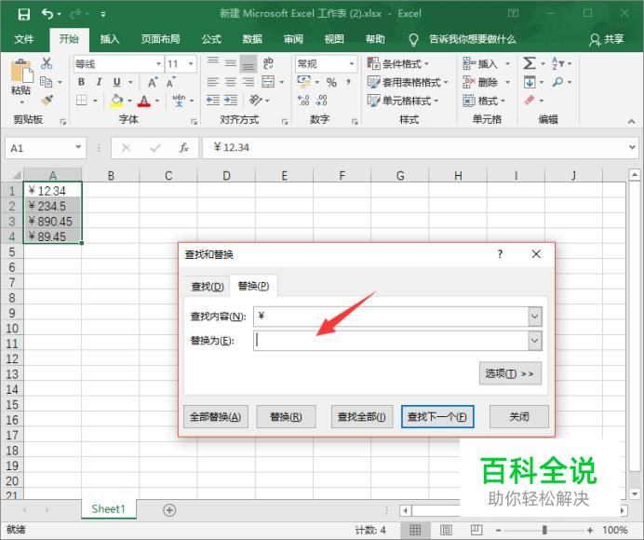Open the font size dropdown
Screen dimensions: 644x540
191,63
